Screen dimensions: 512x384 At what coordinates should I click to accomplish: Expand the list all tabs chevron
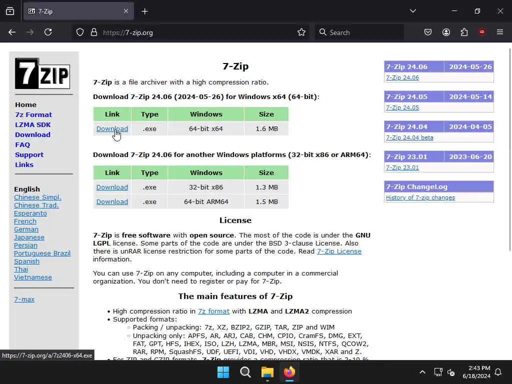tap(412, 11)
